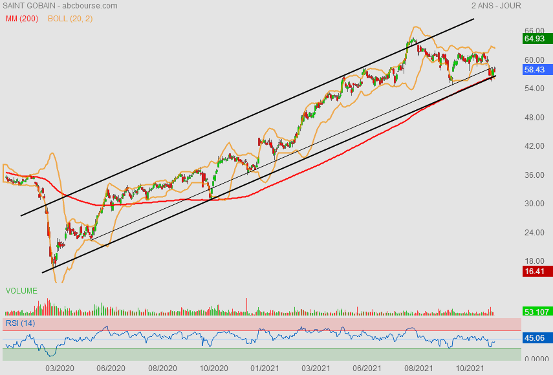Click the RSI (14) panel label
Viewport: 553px width, 375px height.
(20, 323)
